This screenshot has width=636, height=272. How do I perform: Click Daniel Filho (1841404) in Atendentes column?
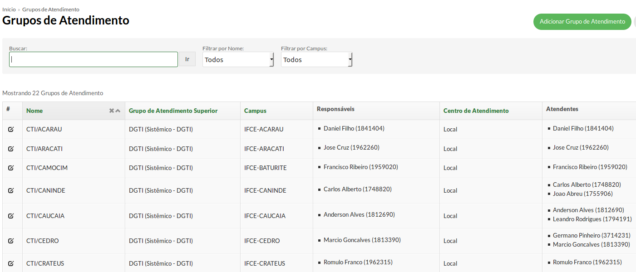[583, 128]
